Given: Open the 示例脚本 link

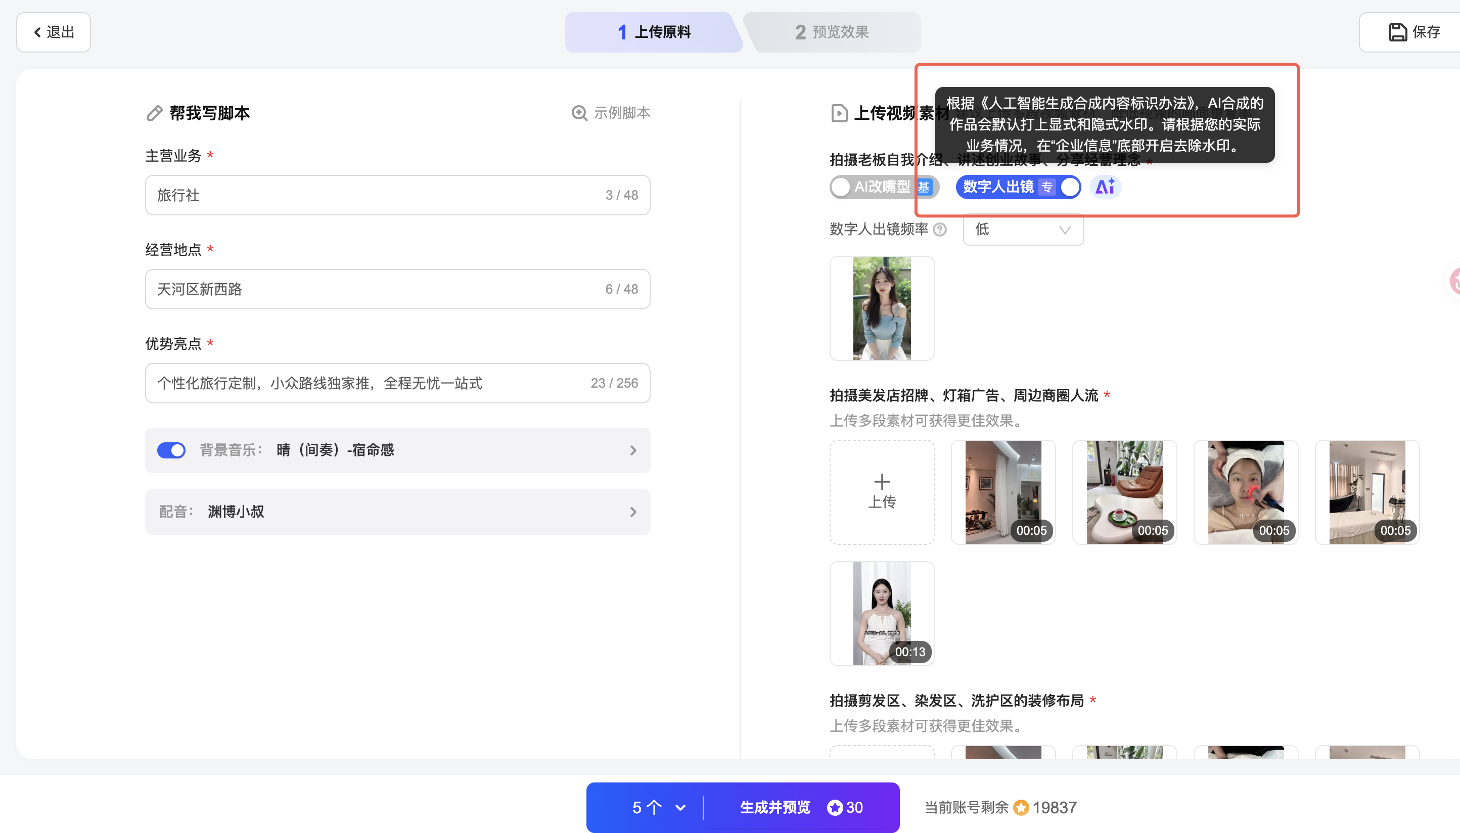Looking at the screenshot, I should click(621, 113).
